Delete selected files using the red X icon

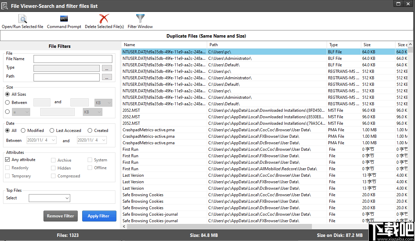point(104,18)
